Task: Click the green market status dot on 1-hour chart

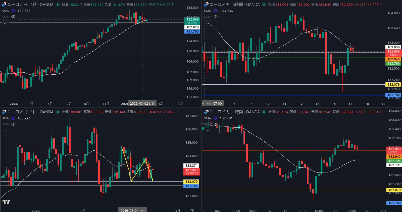Action: pyautogui.click(x=264, y=112)
